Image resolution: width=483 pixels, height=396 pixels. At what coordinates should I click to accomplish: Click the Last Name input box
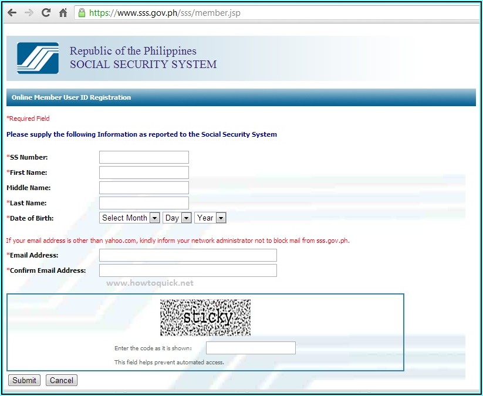144,203
